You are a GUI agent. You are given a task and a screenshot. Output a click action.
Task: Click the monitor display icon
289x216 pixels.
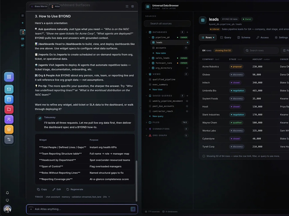coord(7,200)
